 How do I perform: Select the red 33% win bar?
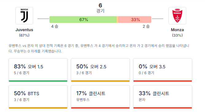coord(135,20)
